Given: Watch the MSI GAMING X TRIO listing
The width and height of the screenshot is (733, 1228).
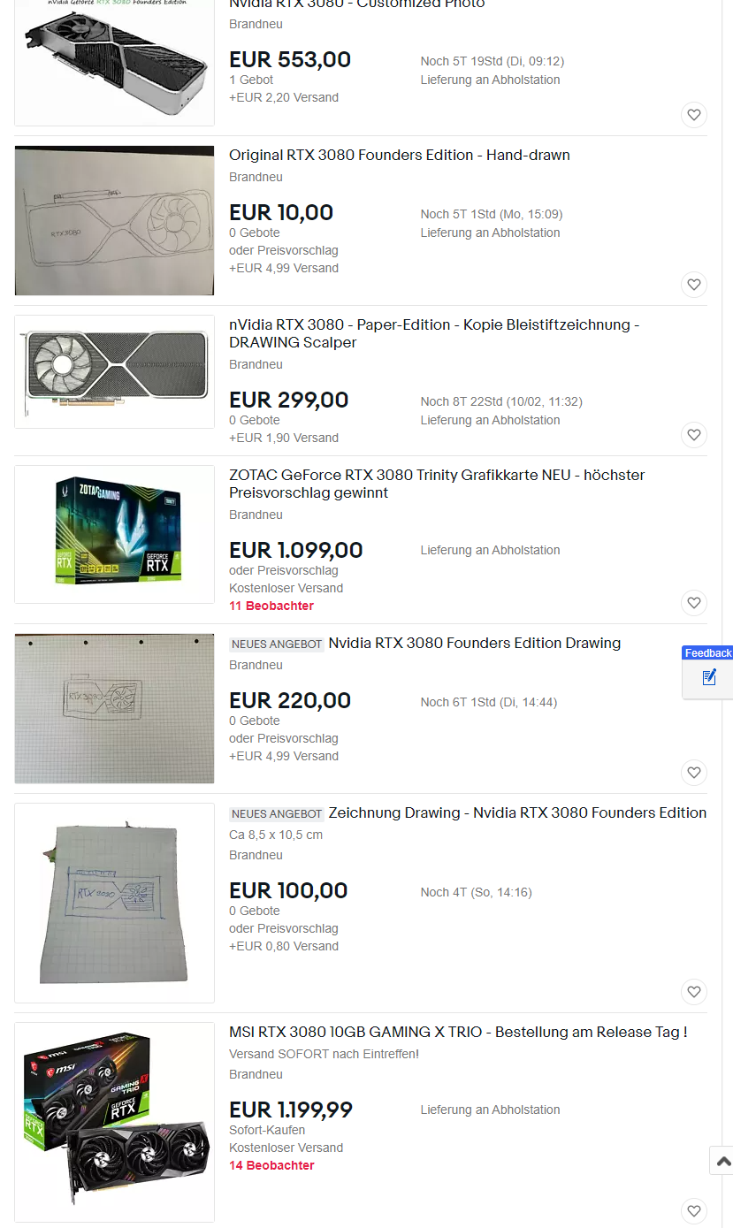Looking at the screenshot, I should (x=694, y=1211).
